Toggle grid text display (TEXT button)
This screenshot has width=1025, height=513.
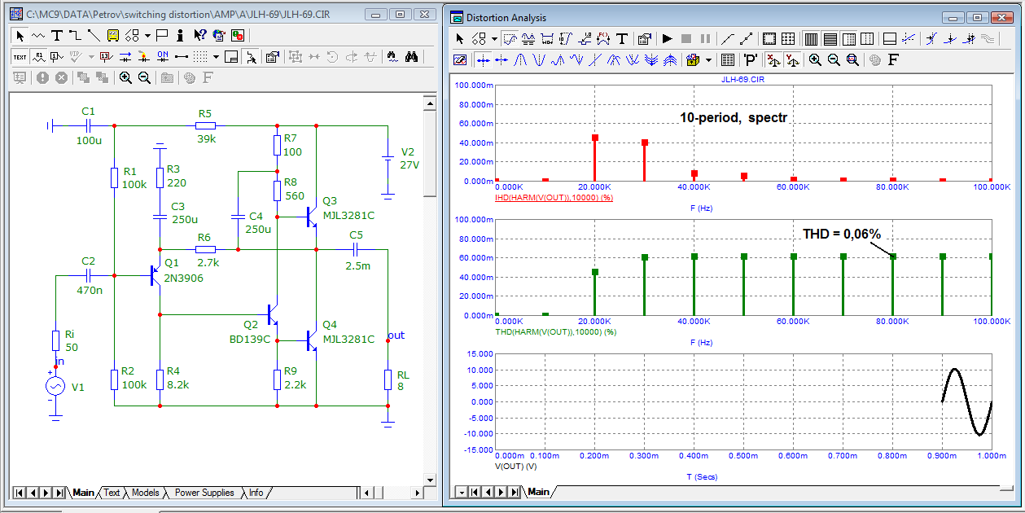(20, 57)
